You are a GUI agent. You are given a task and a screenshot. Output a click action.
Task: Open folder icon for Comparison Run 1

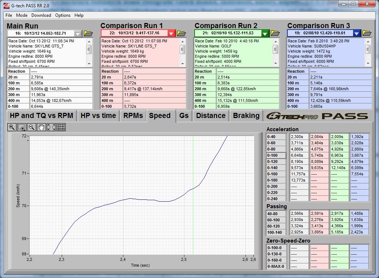[x=181, y=33]
